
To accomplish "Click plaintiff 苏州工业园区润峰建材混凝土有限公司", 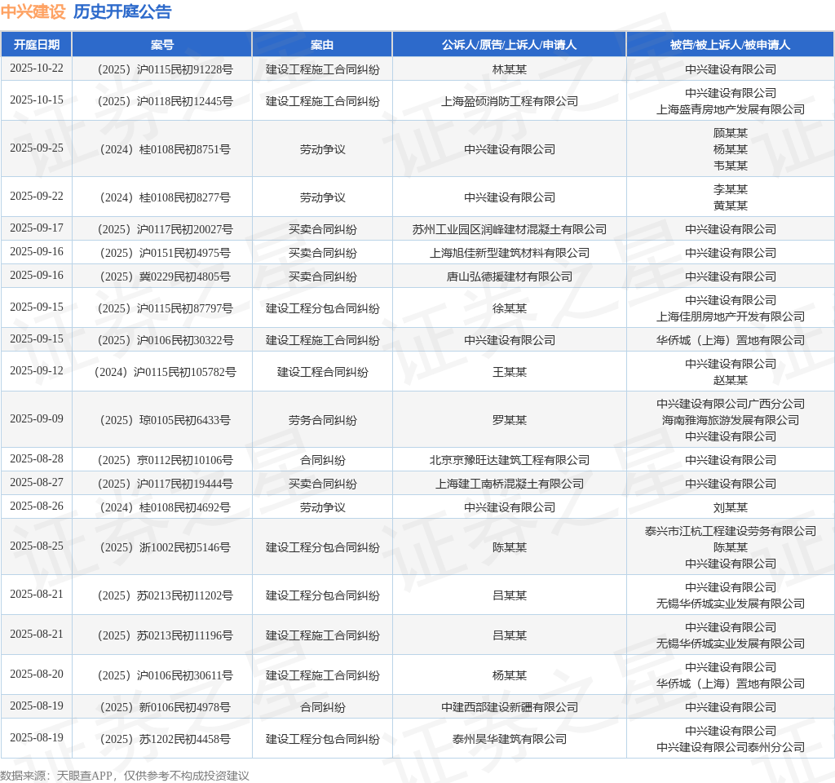I will (509, 229).
